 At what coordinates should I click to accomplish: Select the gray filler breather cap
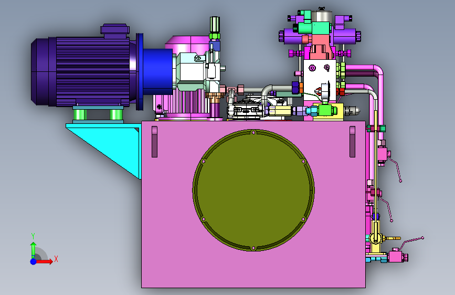[x=323, y=15]
